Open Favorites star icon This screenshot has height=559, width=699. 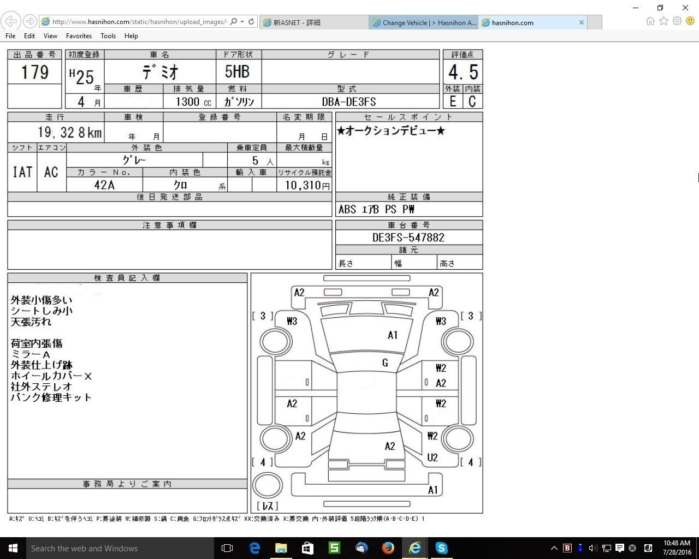coord(664,21)
